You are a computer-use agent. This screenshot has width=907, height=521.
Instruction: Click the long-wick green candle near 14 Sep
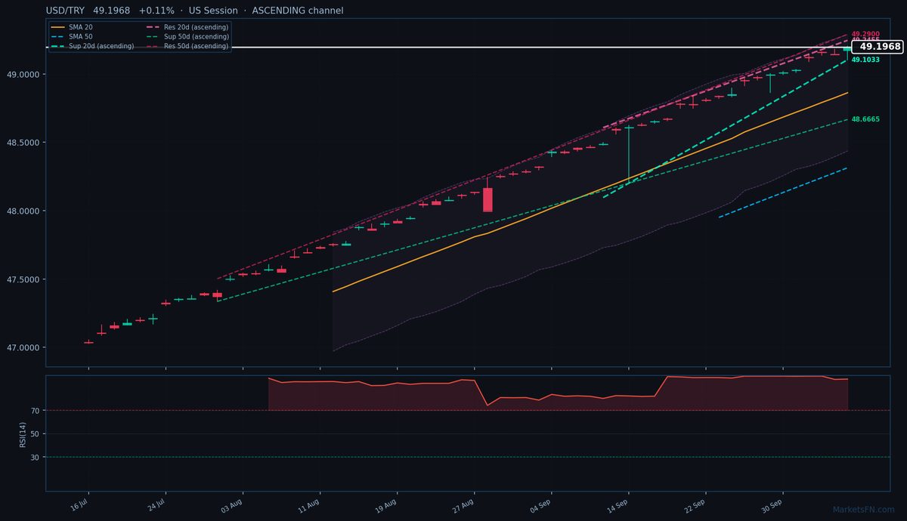[629, 151]
